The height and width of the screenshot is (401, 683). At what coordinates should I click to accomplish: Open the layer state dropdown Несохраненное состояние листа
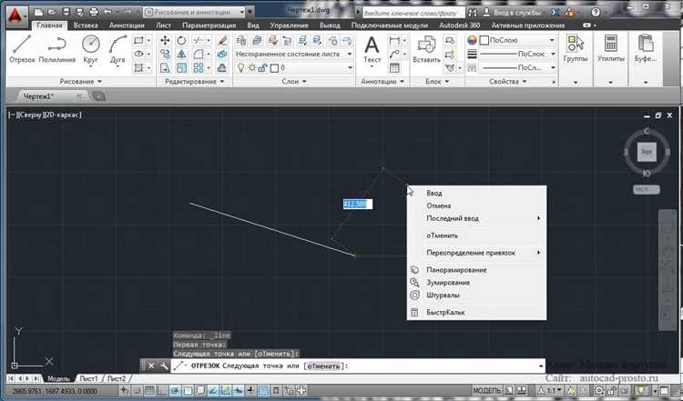pyautogui.click(x=294, y=54)
